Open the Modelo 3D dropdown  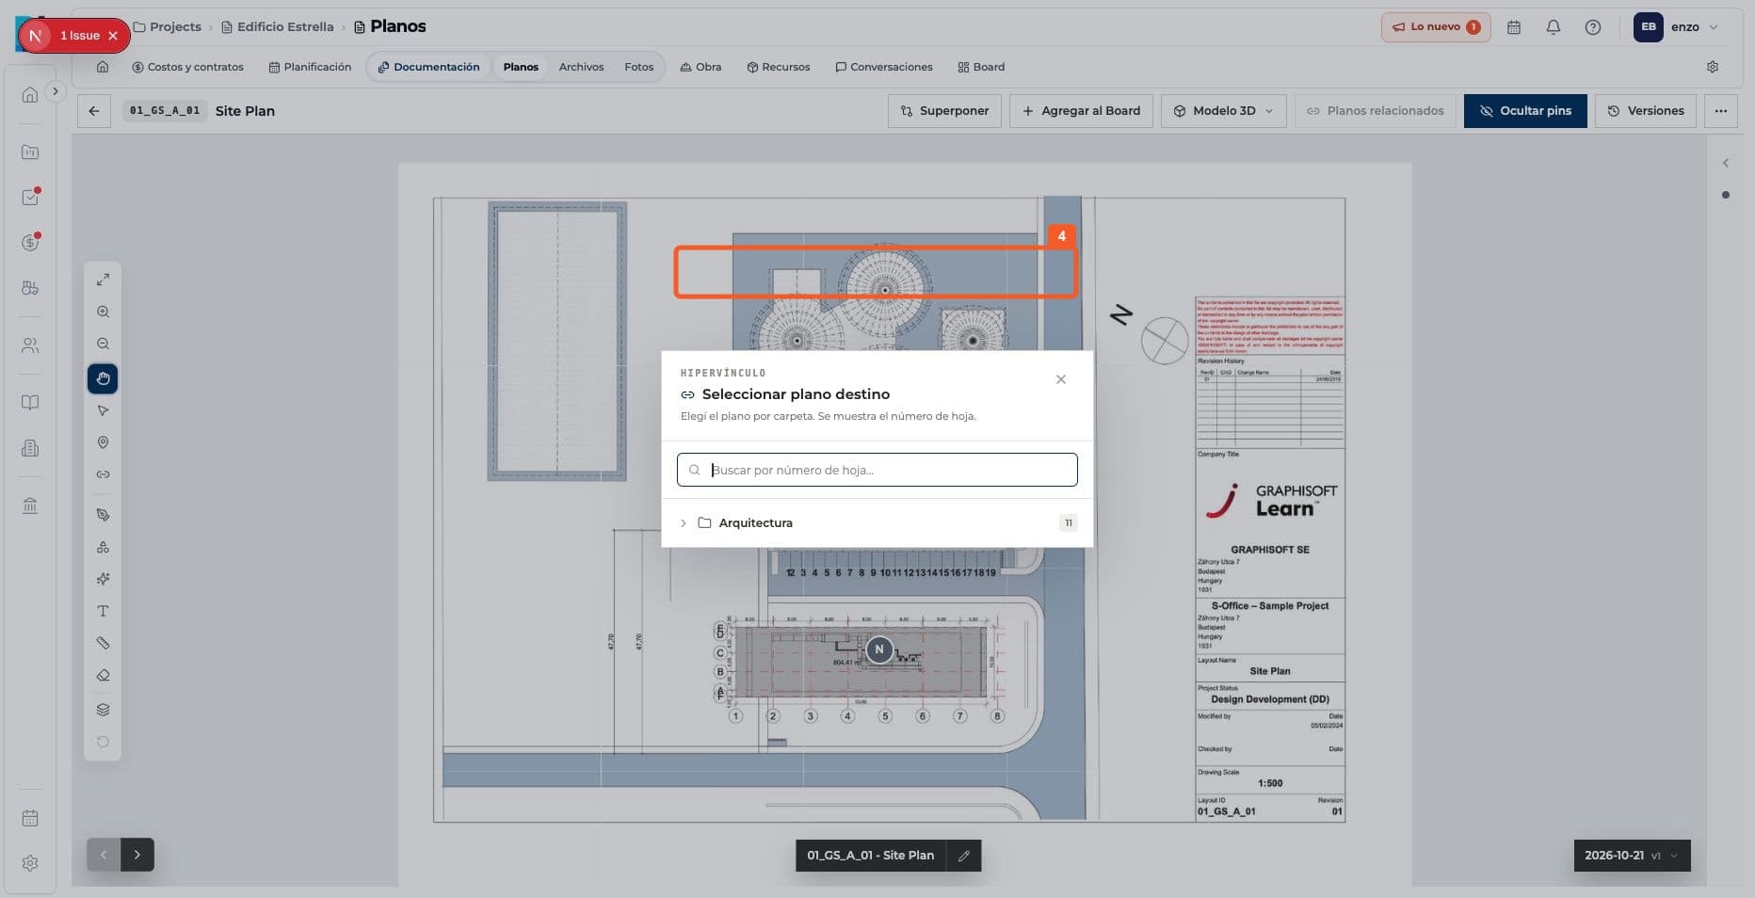pos(1223,110)
